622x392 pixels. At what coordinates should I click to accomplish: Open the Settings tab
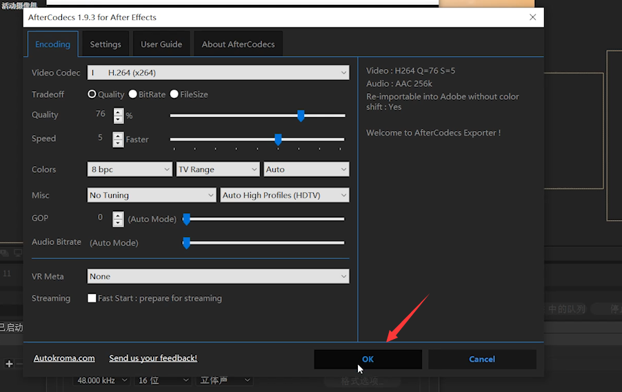[x=106, y=44]
